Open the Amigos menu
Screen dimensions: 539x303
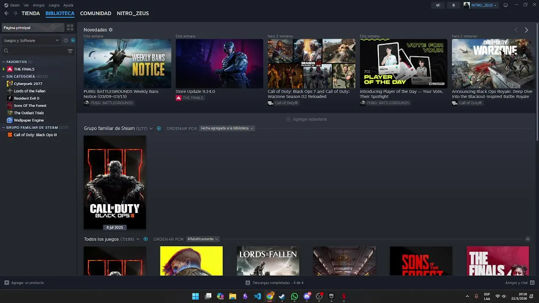tap(39, 5)
